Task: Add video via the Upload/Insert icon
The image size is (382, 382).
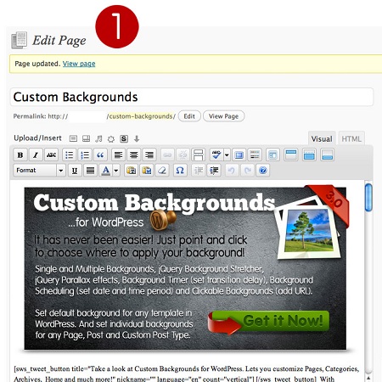Action: point(86,138)
